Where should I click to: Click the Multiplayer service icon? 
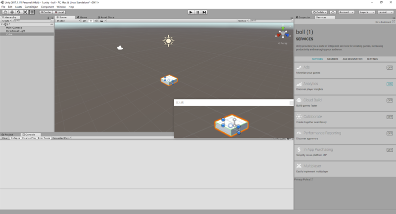point(299,166)
